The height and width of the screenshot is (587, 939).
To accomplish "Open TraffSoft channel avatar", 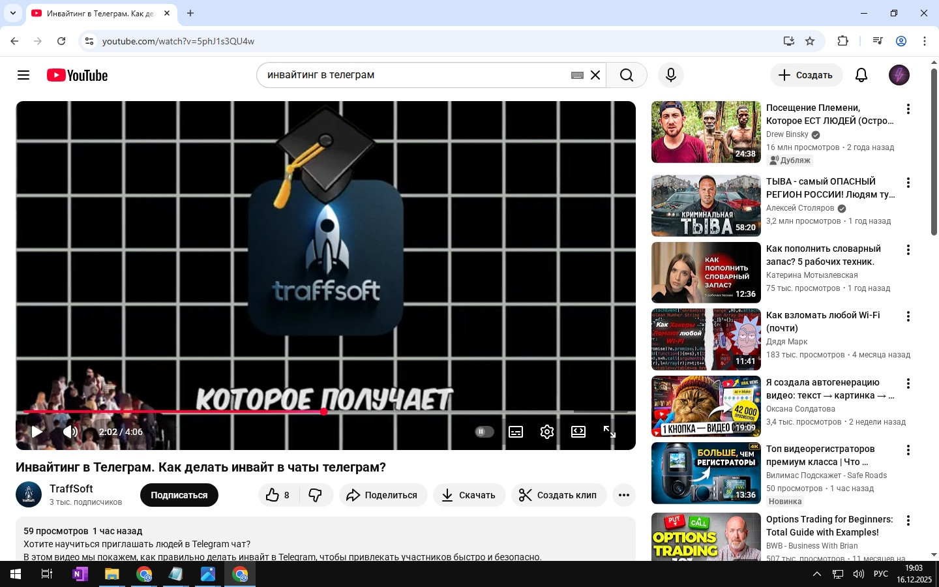I will point(29,495).
